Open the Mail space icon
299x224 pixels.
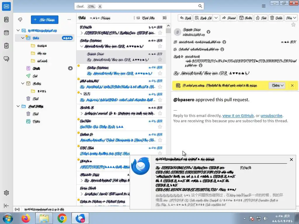coord(6,6)
